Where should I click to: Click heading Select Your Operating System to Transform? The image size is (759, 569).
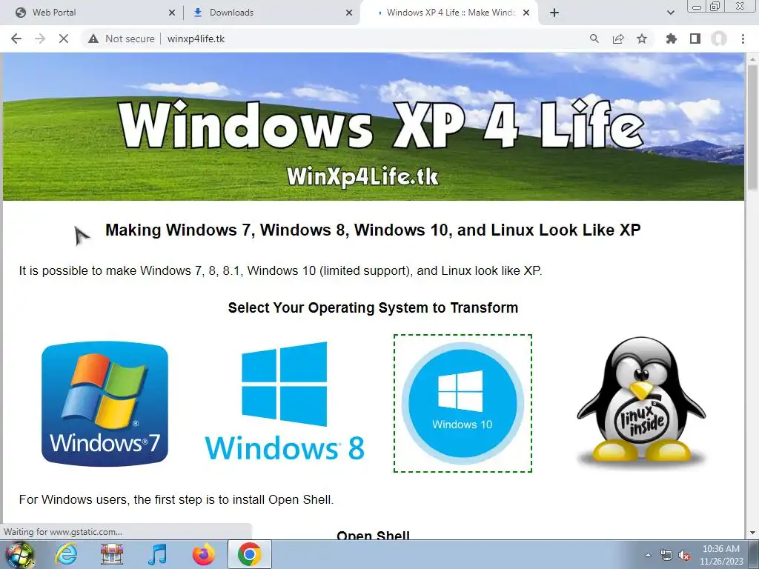coord(374,307)
